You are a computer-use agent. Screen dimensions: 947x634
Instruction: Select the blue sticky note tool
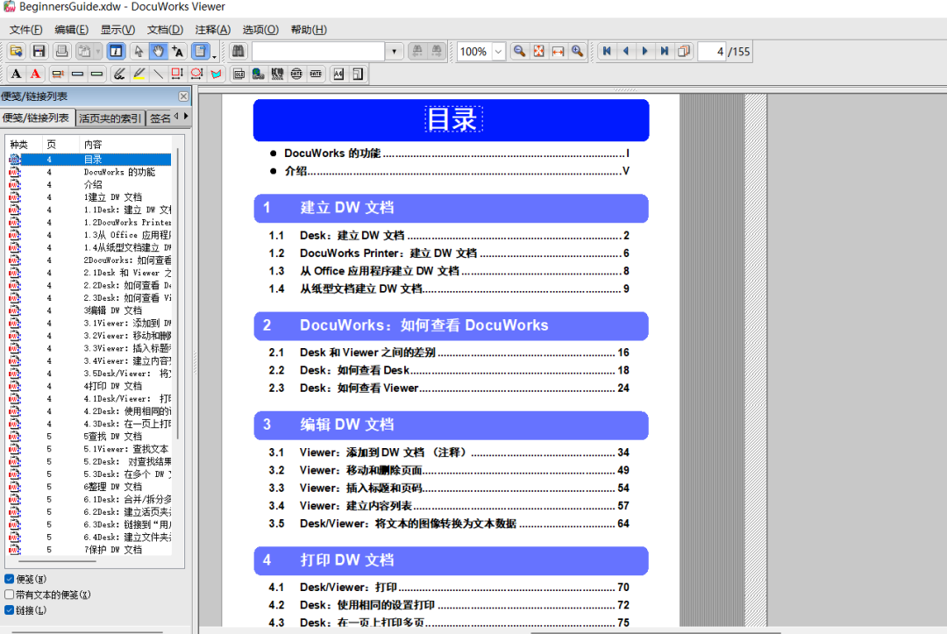coord(77,74)
